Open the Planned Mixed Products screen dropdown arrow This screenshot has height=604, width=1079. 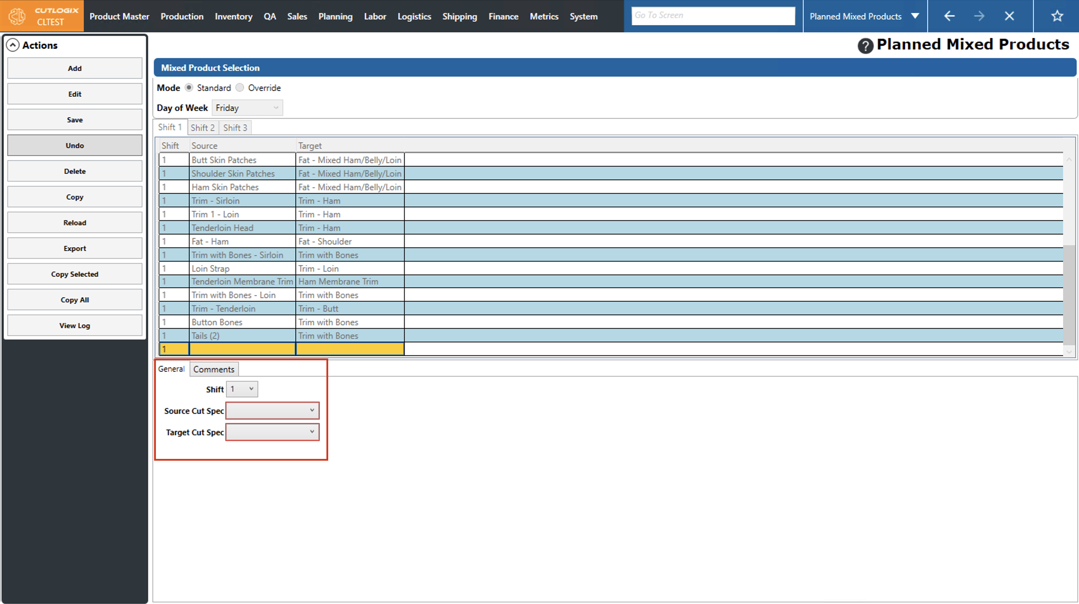coord(915,16)
